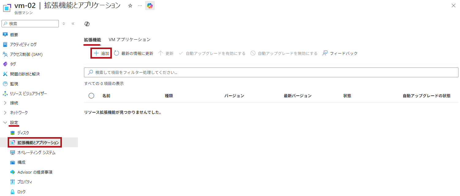Screen dimensions: 460x196
Task: Open Advisor の推奨事項
Action: click(35, 172)
